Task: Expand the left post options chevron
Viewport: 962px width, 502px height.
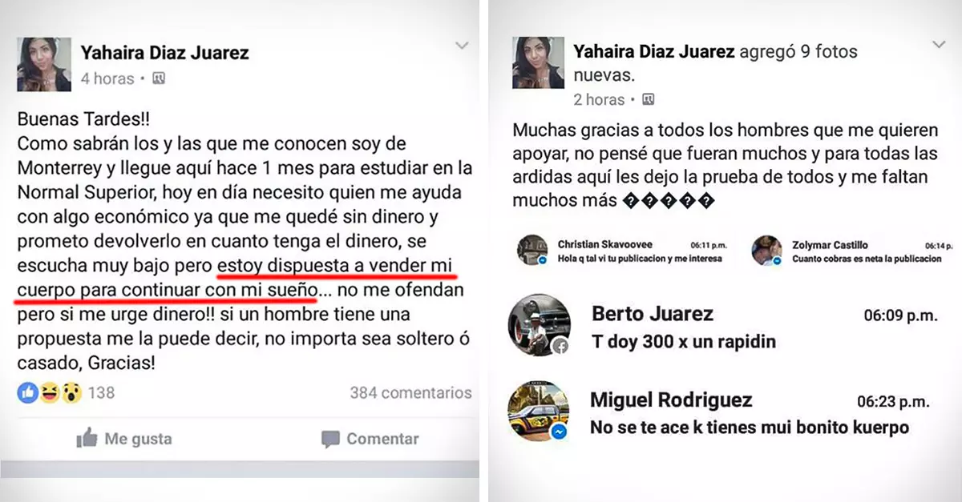Action: 462,46
